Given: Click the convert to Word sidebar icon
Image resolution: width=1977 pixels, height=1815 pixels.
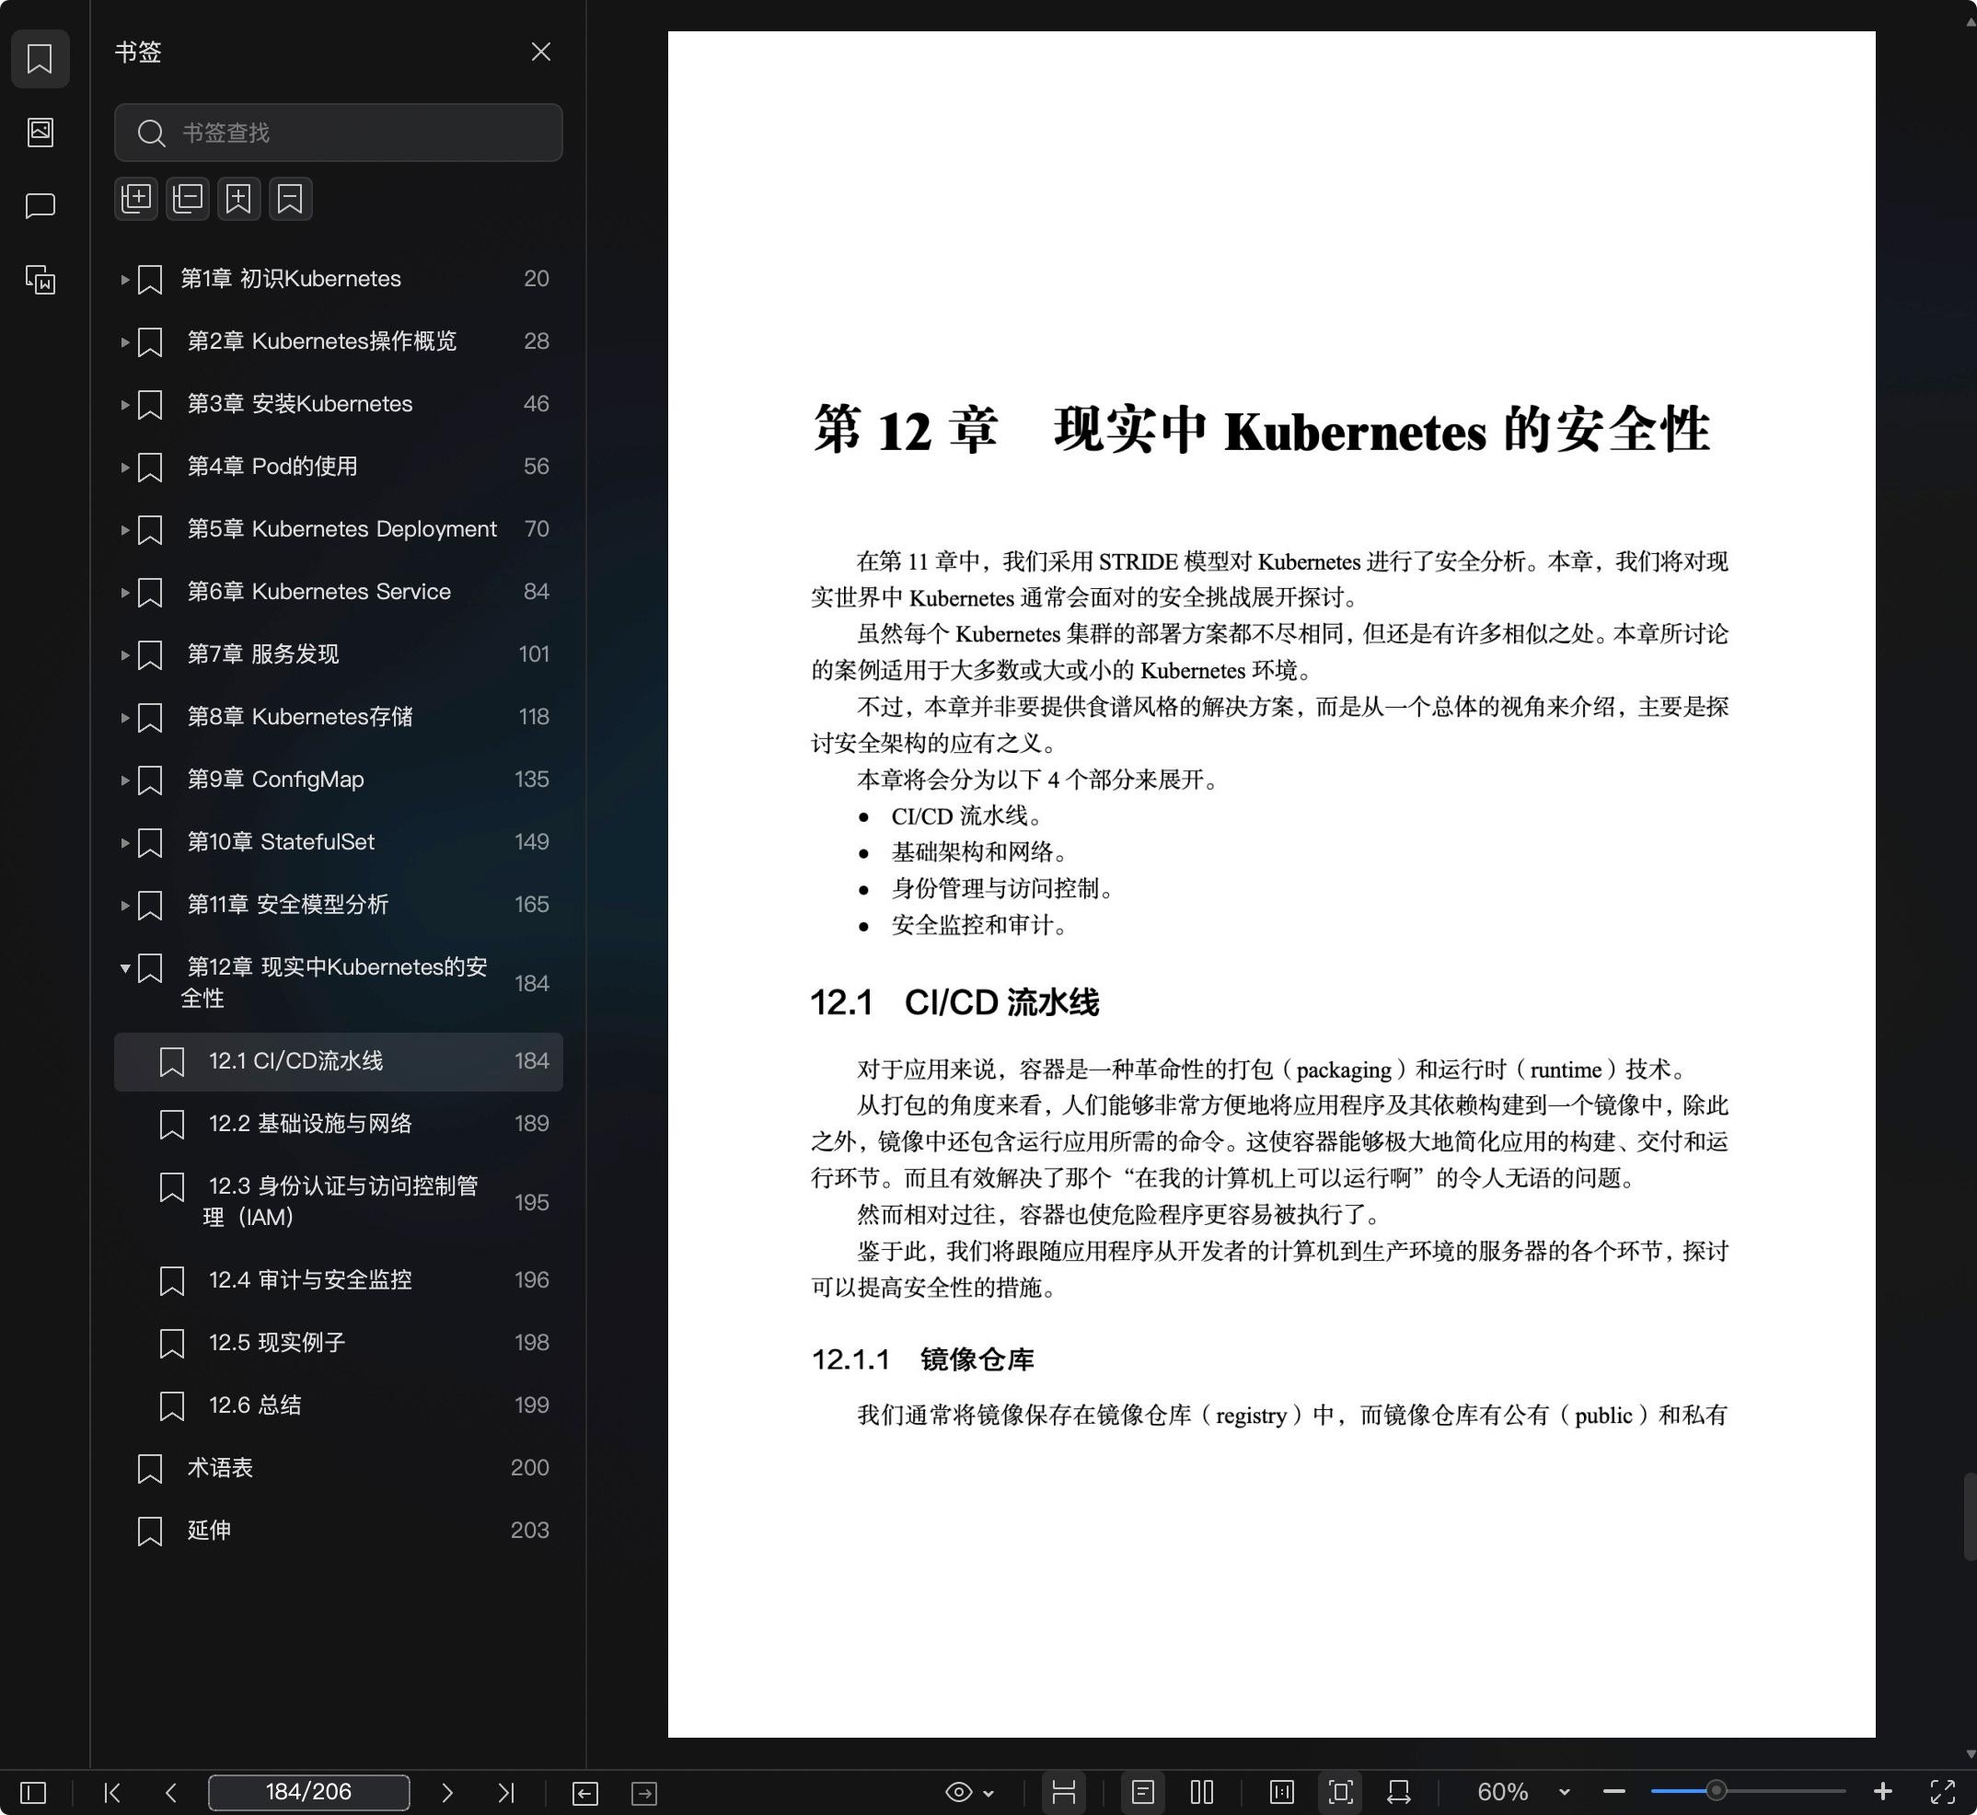Looking at the screenshot, I should pyautogui.click(x=40, y=280).
